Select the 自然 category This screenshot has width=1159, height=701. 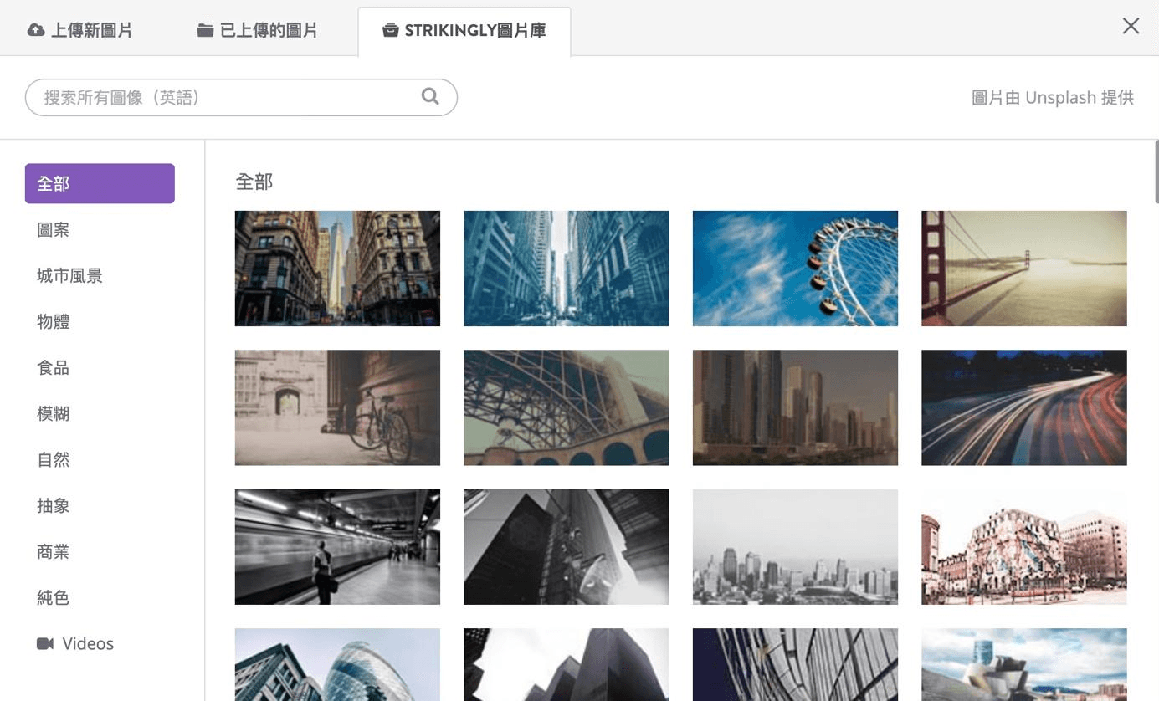(54, 459)
